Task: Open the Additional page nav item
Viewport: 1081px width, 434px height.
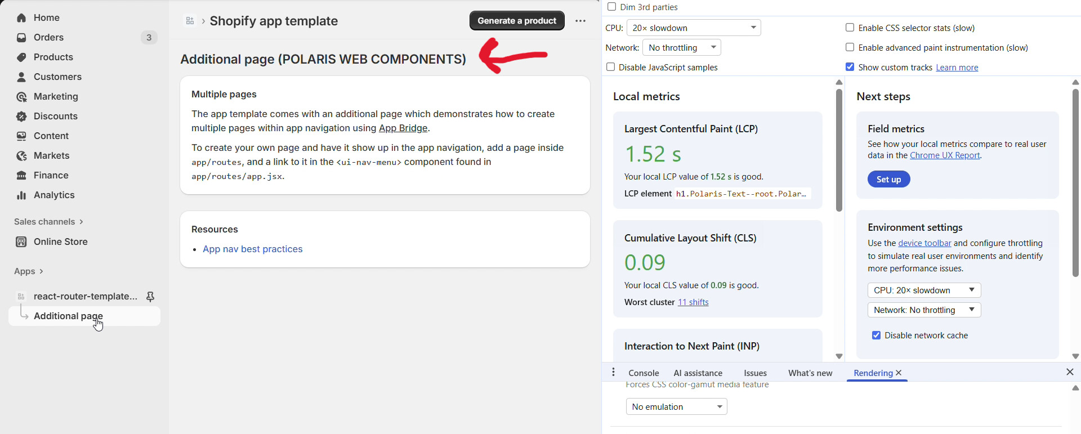Action: tap(84, 316)
